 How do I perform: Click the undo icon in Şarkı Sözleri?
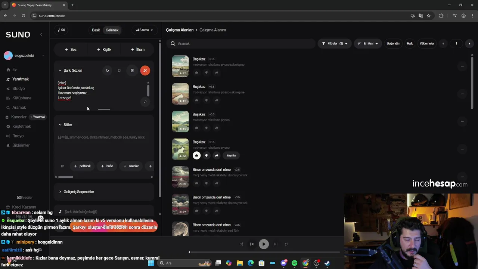tap(107, 70)
